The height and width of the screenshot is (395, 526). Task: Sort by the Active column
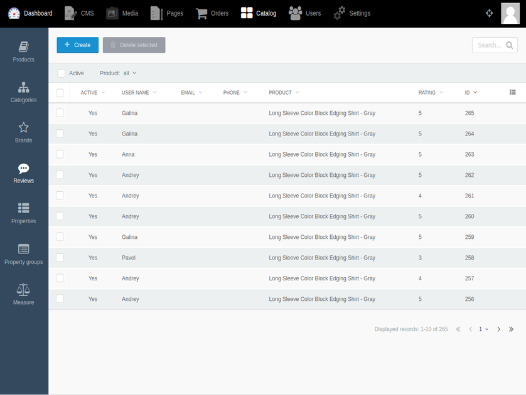93,93
